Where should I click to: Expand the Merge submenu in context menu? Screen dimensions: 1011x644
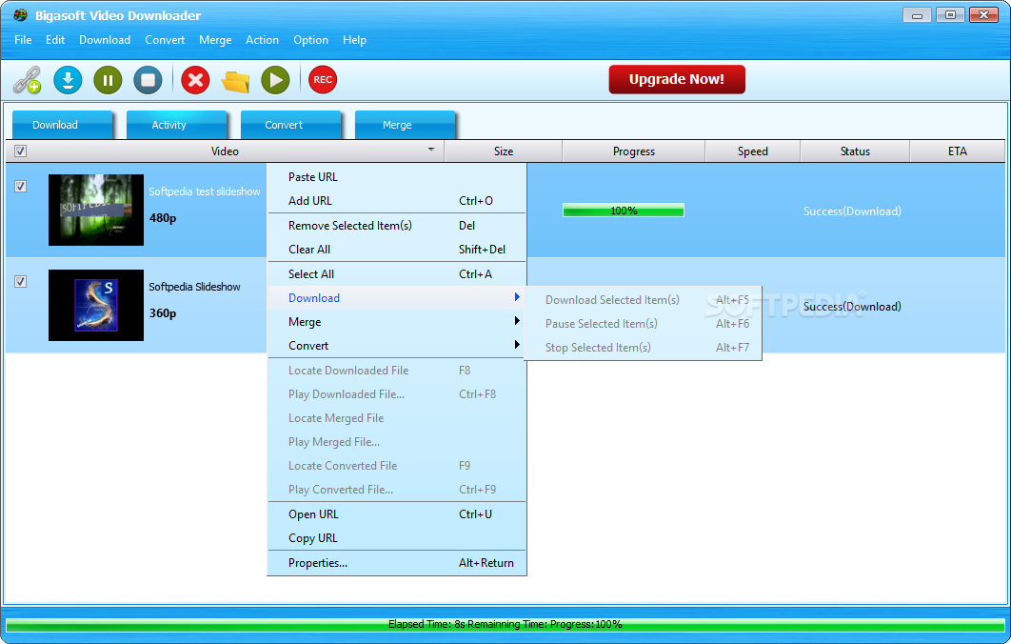(397, 321)
